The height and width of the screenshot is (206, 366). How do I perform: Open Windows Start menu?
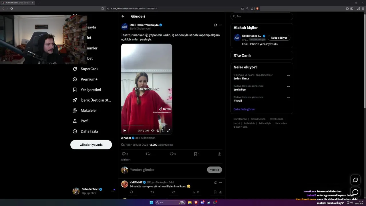coord(151,203)
